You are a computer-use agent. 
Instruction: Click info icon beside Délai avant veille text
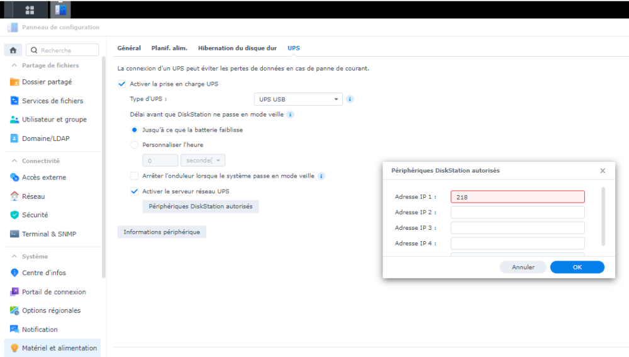291,115
